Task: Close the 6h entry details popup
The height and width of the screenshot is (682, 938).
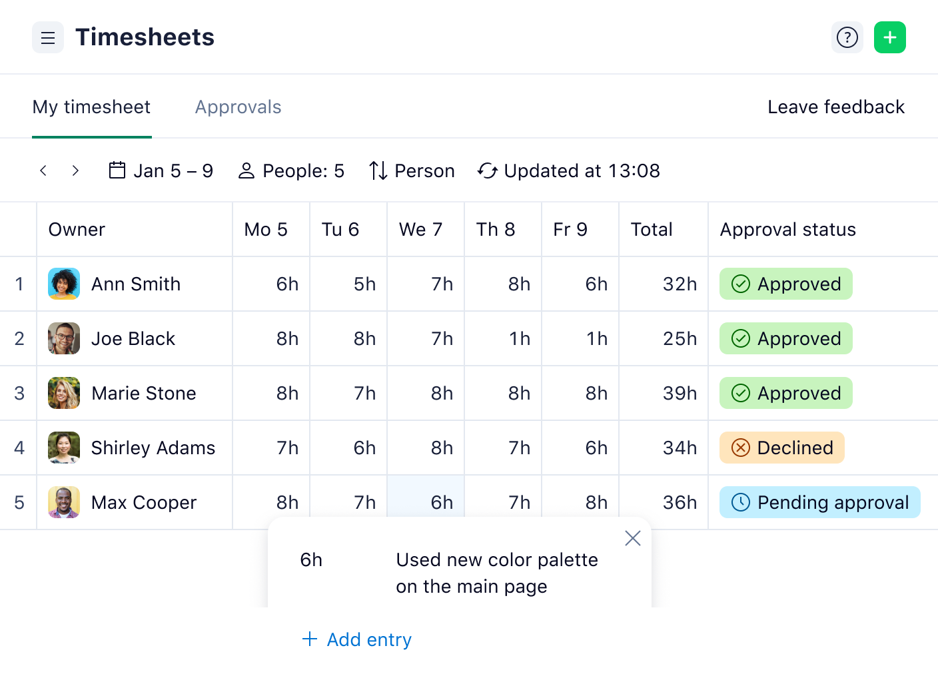Action: [x=632, y=538]
